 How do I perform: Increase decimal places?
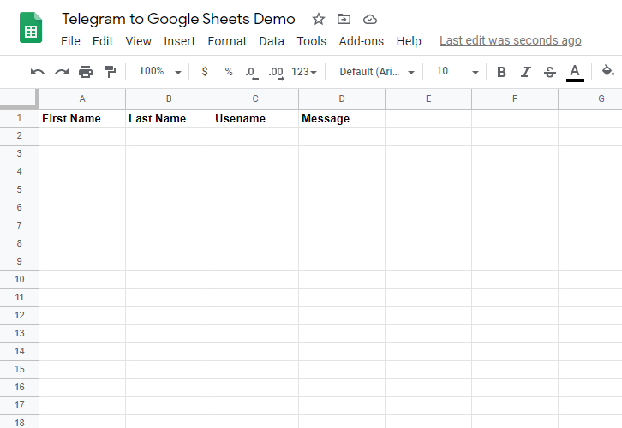[276, 73]
